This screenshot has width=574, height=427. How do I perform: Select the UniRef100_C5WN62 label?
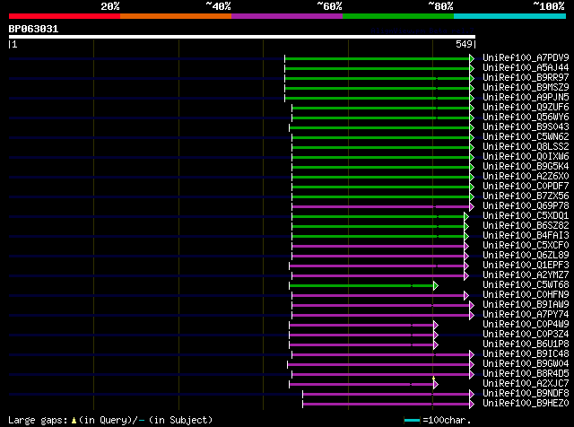pos(526,137)
